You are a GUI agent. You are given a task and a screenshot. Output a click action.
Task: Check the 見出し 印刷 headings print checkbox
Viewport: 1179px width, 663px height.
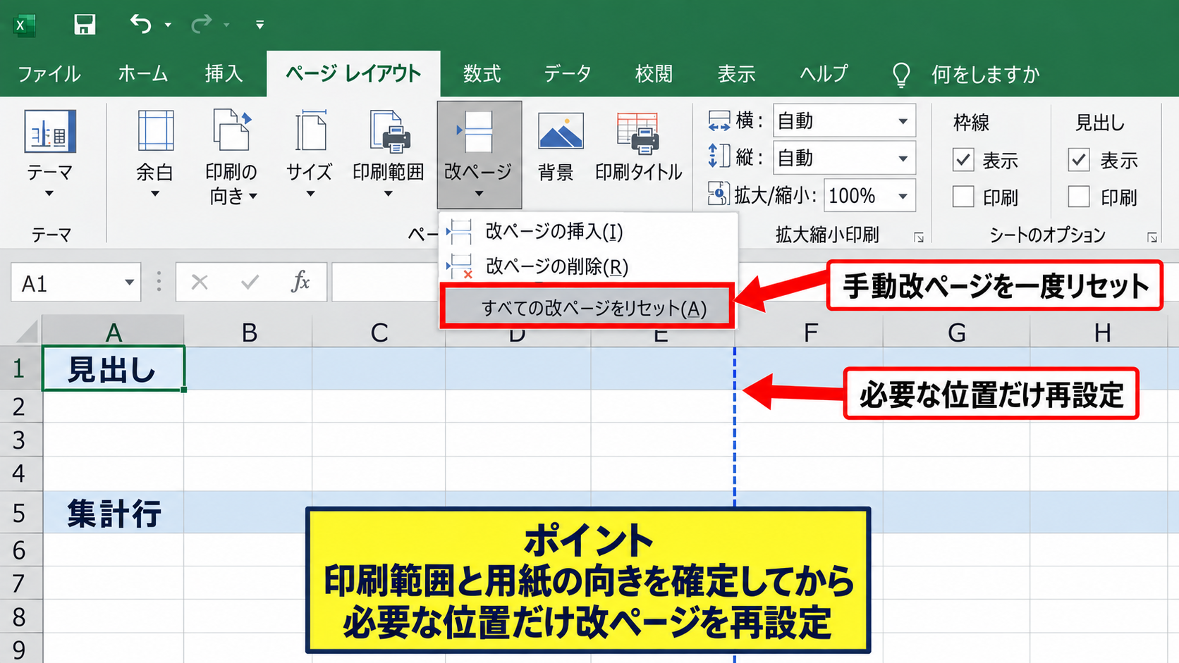tap(1079, 197)
